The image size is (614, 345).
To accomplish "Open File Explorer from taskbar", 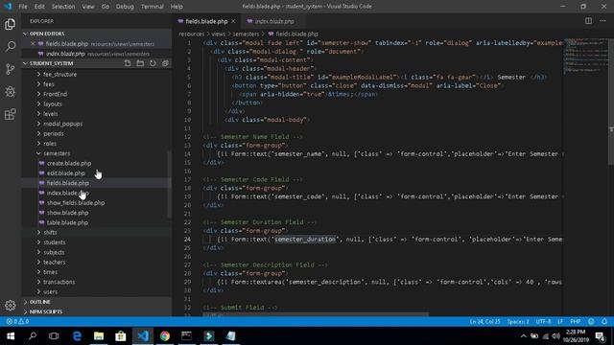I will (x=99, y=336).
